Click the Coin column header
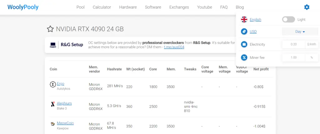 click(53, 69)
